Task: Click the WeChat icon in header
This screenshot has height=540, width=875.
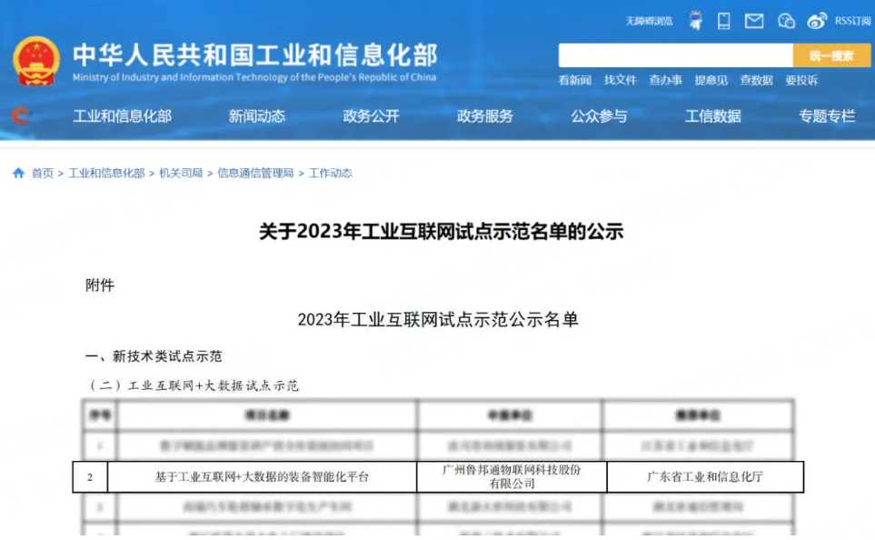Action: (x=786, y=20)
